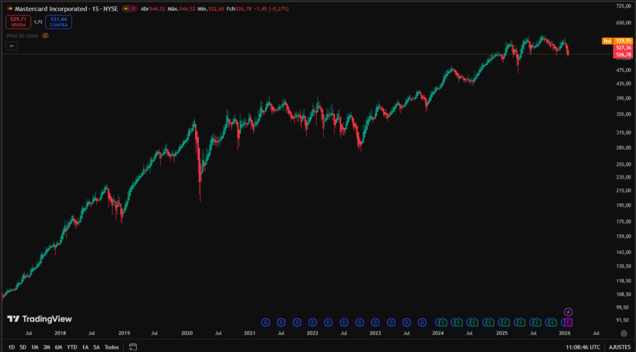Viewport: 636px width, 352px height.
Task: Select the YTD time range
Action: click(72, 347)
